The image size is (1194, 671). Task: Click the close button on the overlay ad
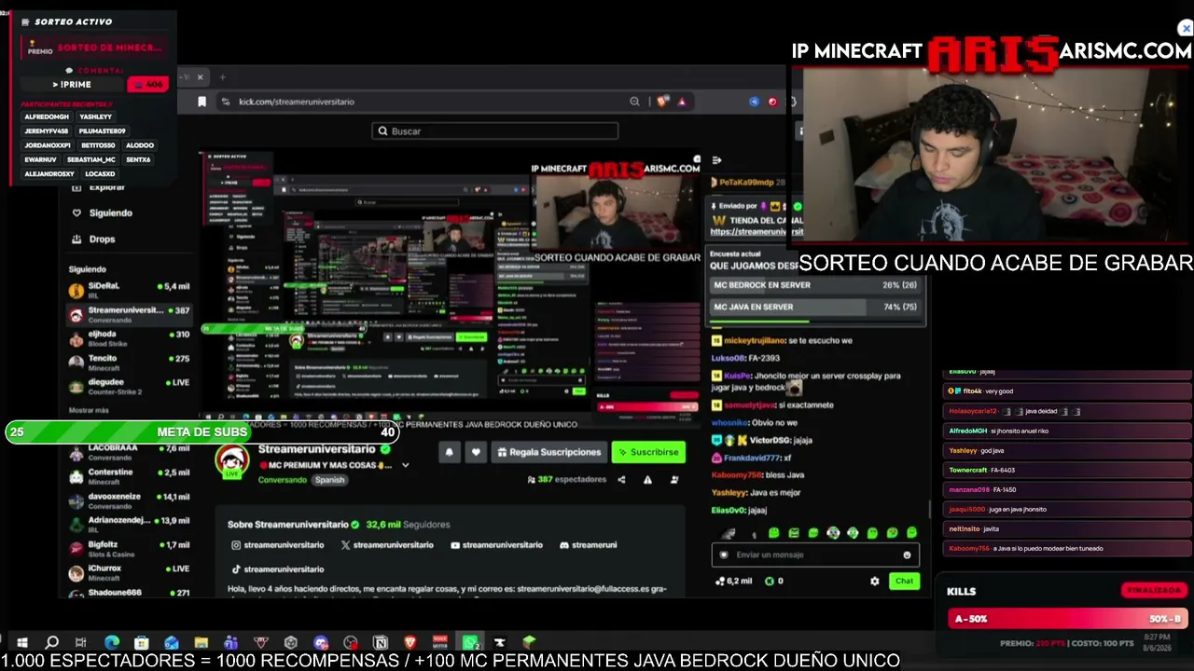1186,29
